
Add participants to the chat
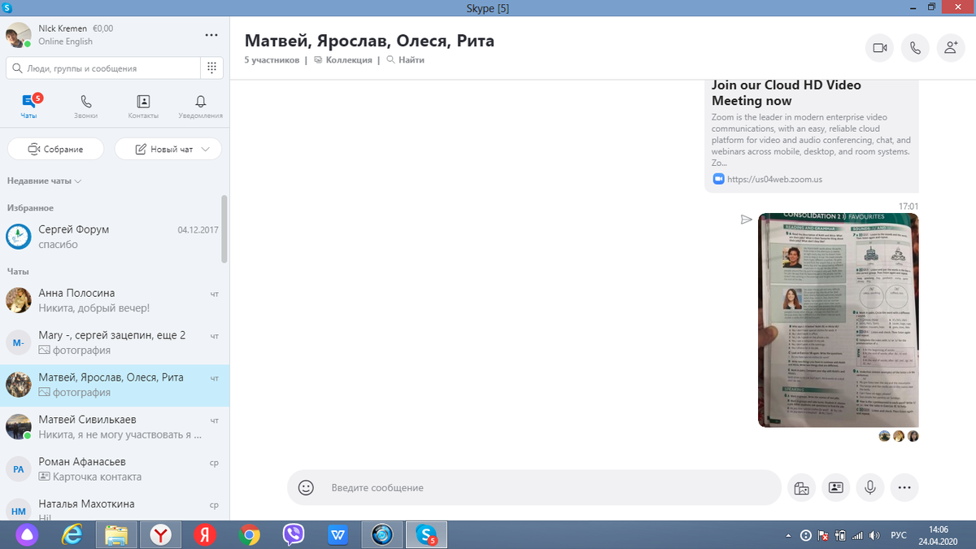pos(951,48)
